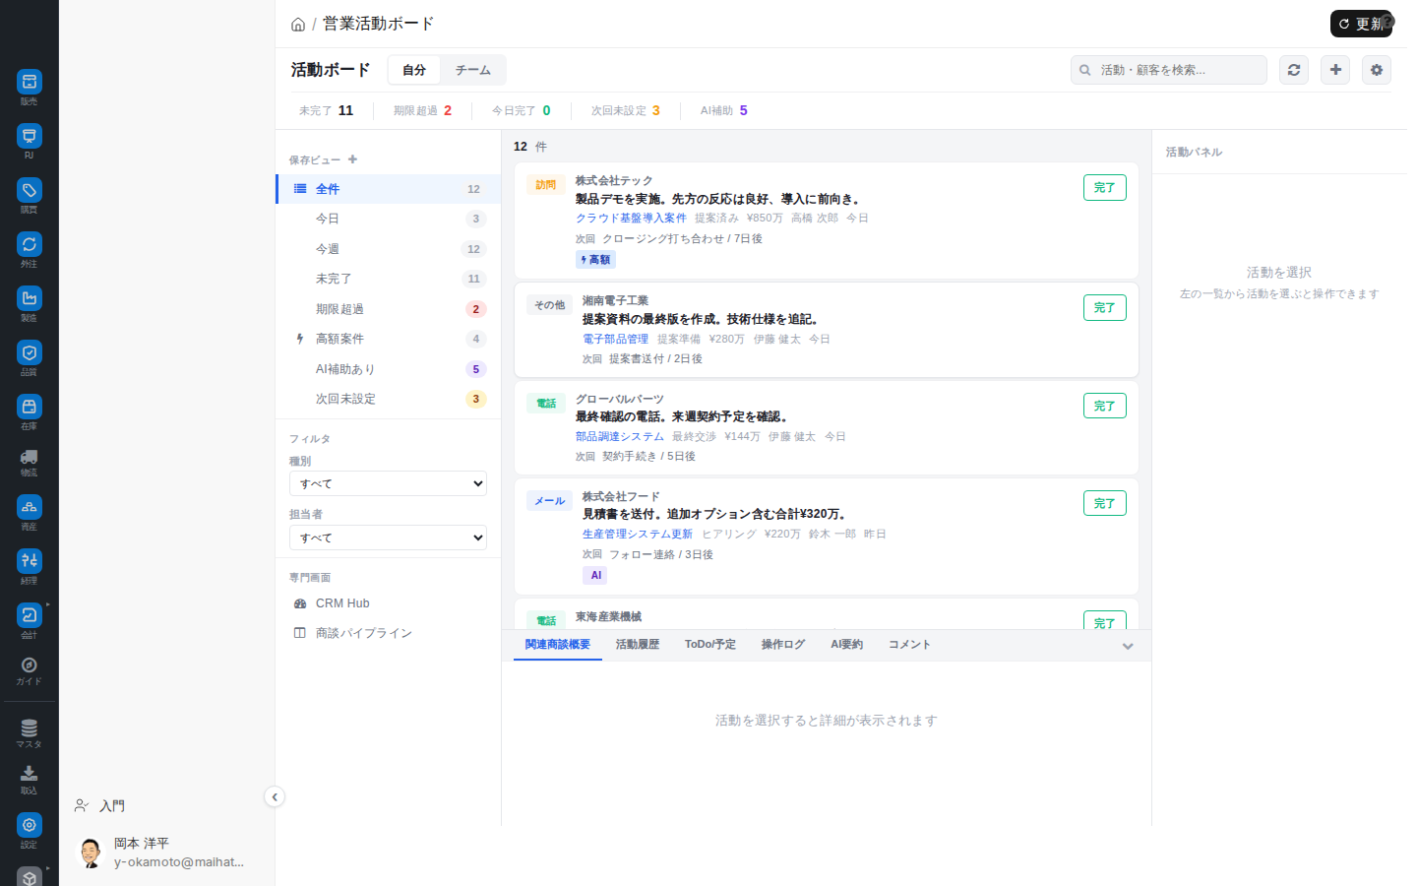Select the 未完了 saved view
The image size is (1417, 886).
389,279
